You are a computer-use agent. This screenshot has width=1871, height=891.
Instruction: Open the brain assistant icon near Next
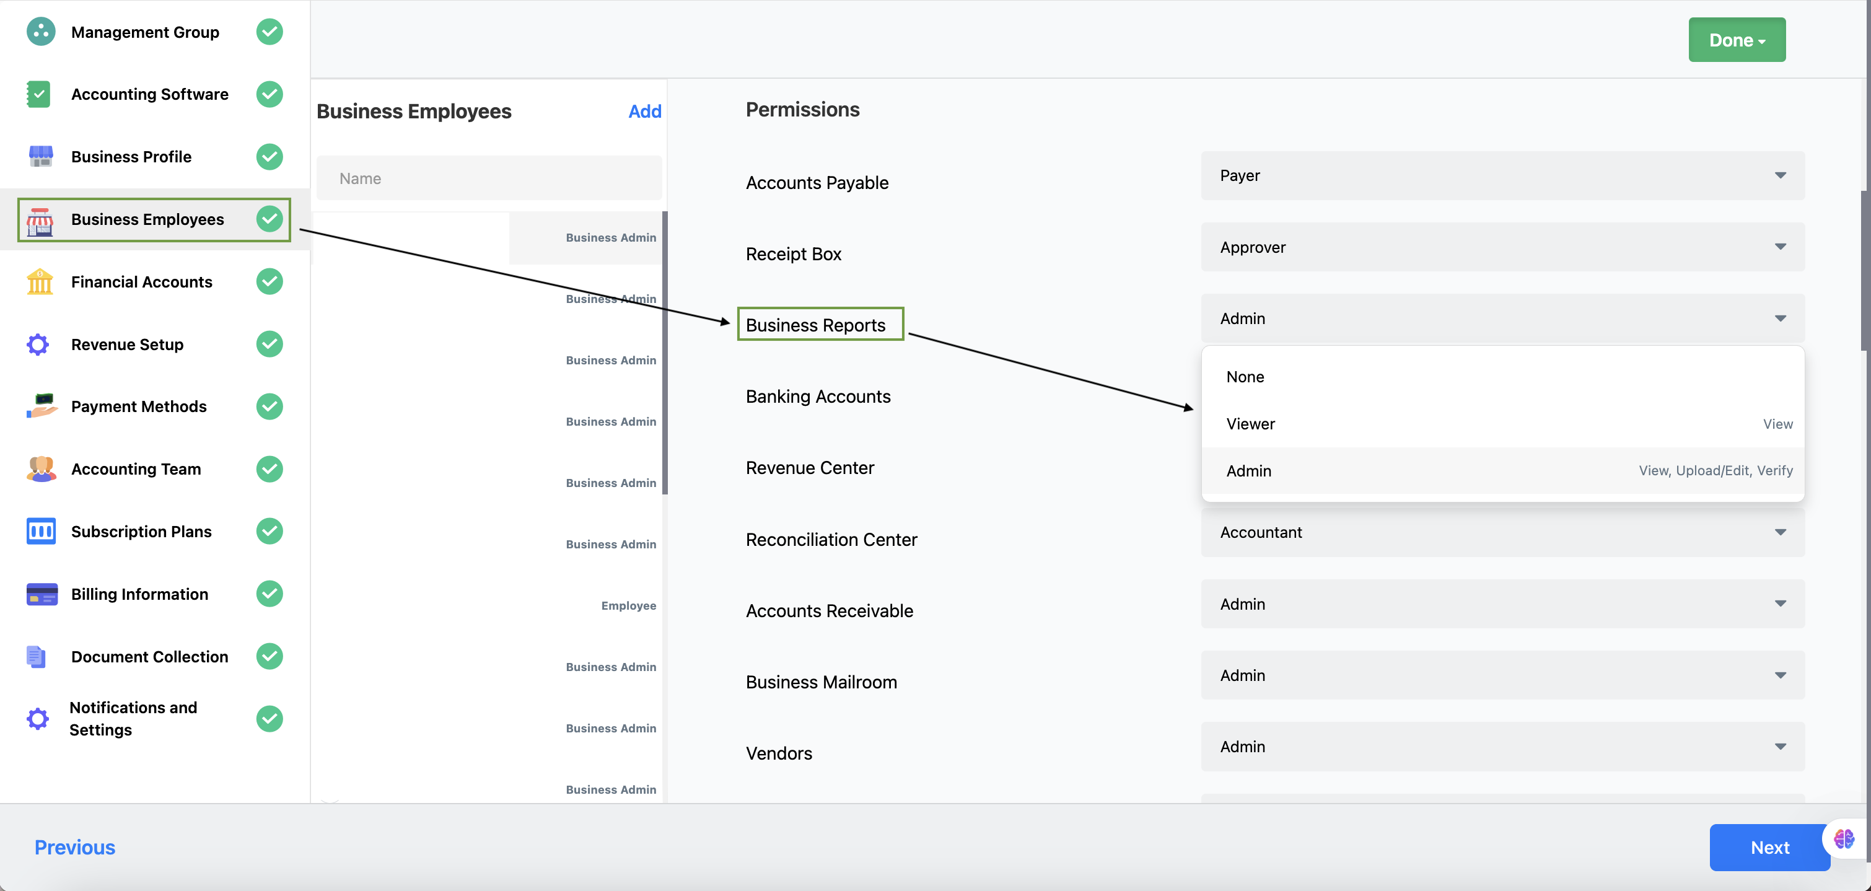click(1843, 839)
